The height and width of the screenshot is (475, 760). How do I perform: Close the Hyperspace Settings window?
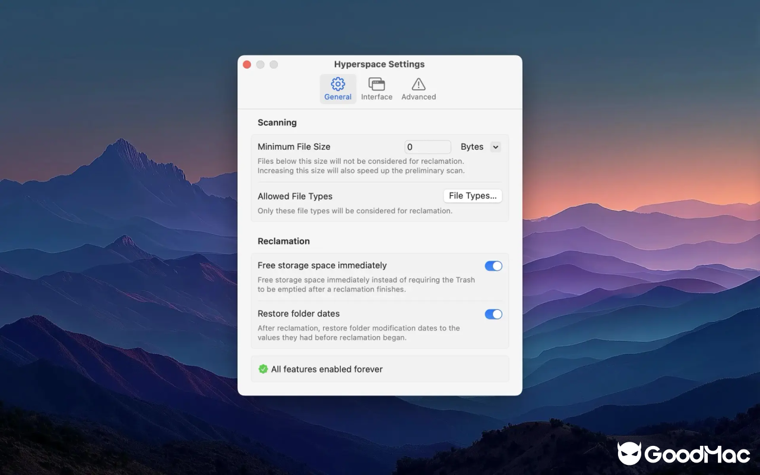(x=247, y=64)
